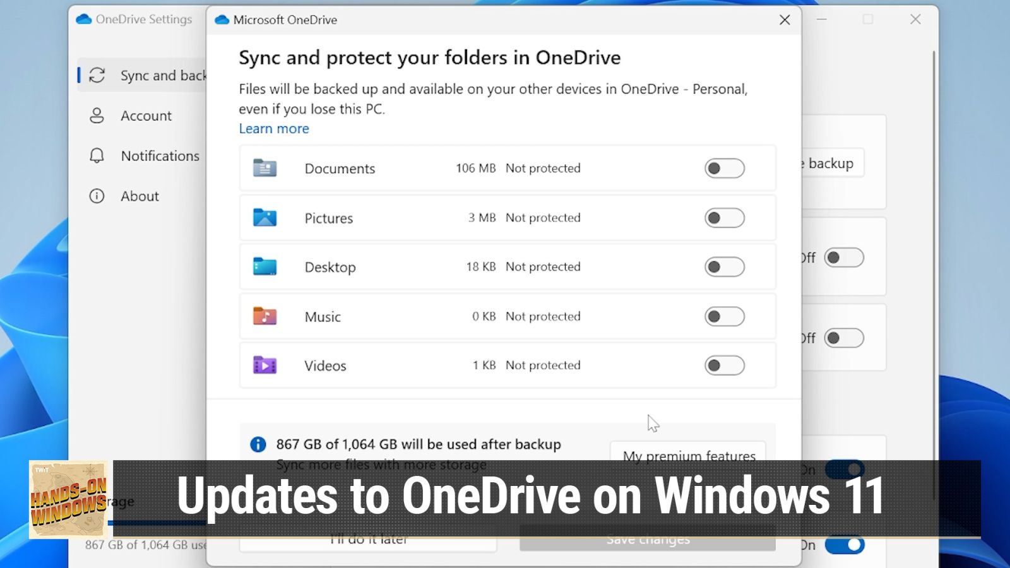1010x568 pixels.
Task: Click the OneDrive cloud icon in dialog title
Action: (x=222, y=20)
